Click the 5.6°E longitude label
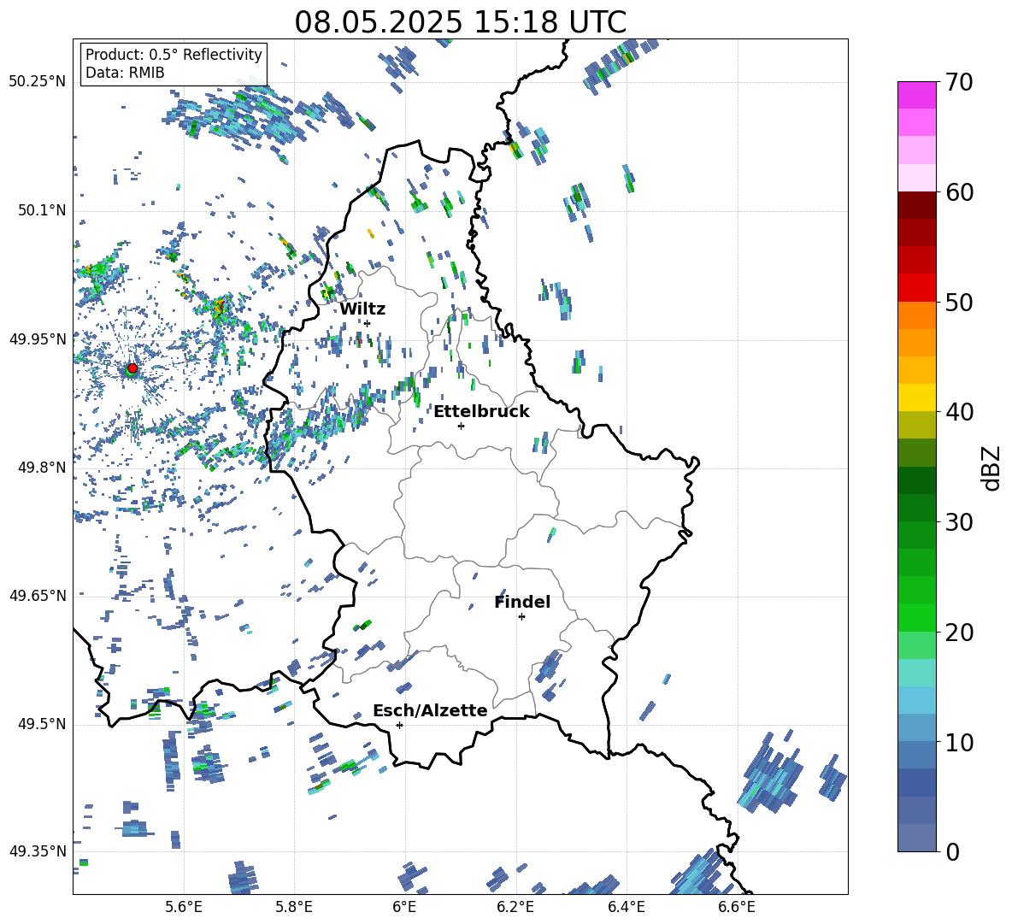 184,907
